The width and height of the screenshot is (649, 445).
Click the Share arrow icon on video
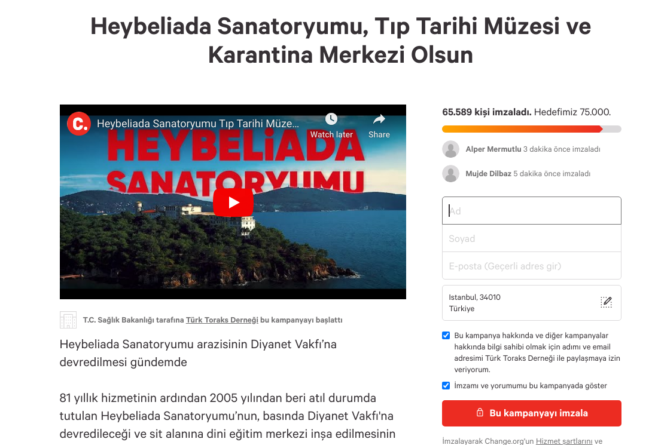tap(379, 119)
